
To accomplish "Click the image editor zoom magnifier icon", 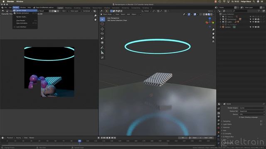I will pyautogui.click(x=95, y=16).
